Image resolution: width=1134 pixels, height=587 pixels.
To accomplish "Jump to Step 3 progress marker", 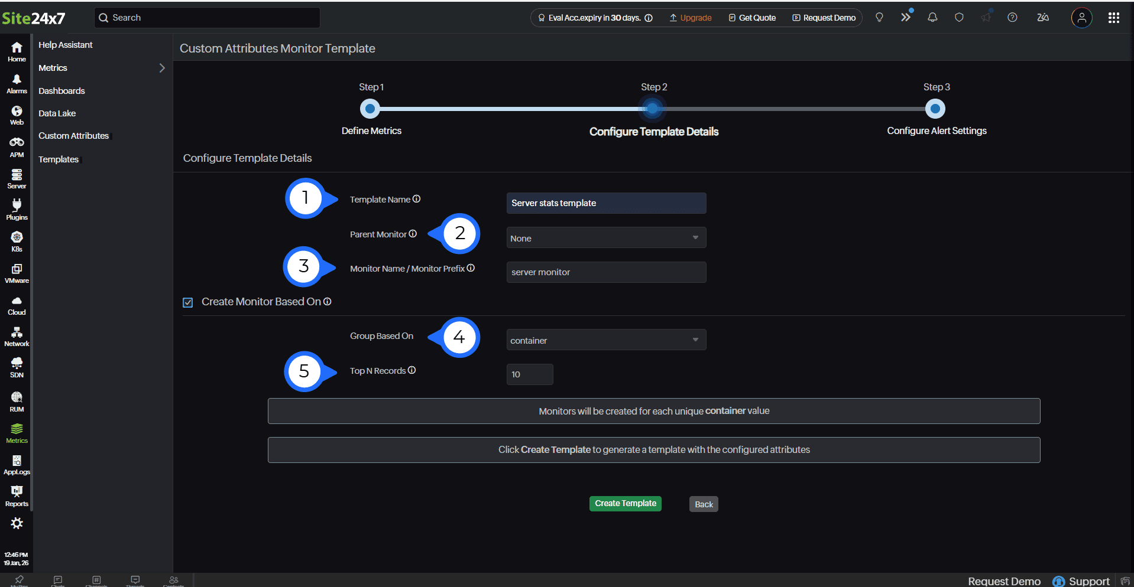I will (x=935, y=109).
